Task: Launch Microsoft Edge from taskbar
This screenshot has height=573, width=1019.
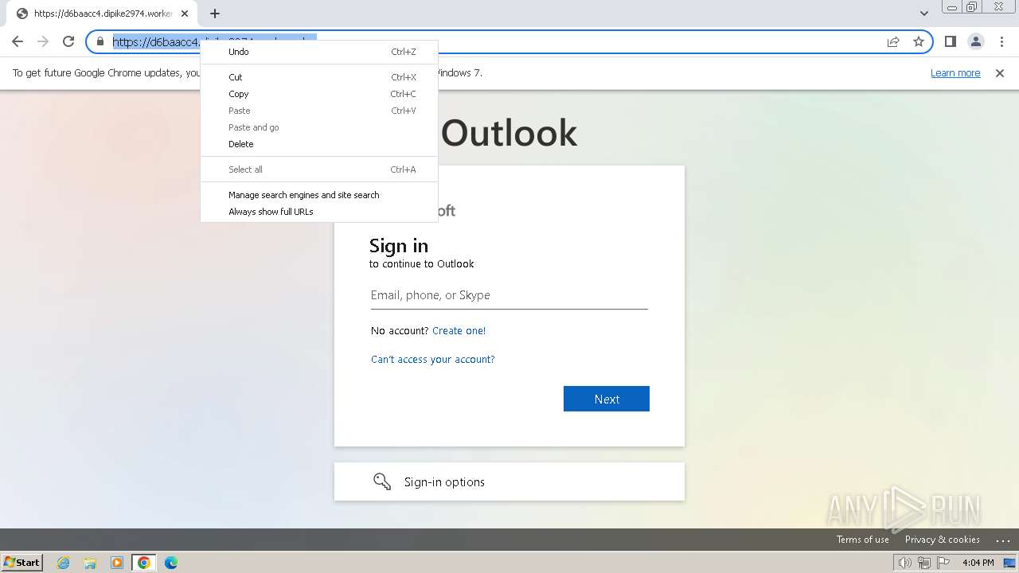Action: 171,563
